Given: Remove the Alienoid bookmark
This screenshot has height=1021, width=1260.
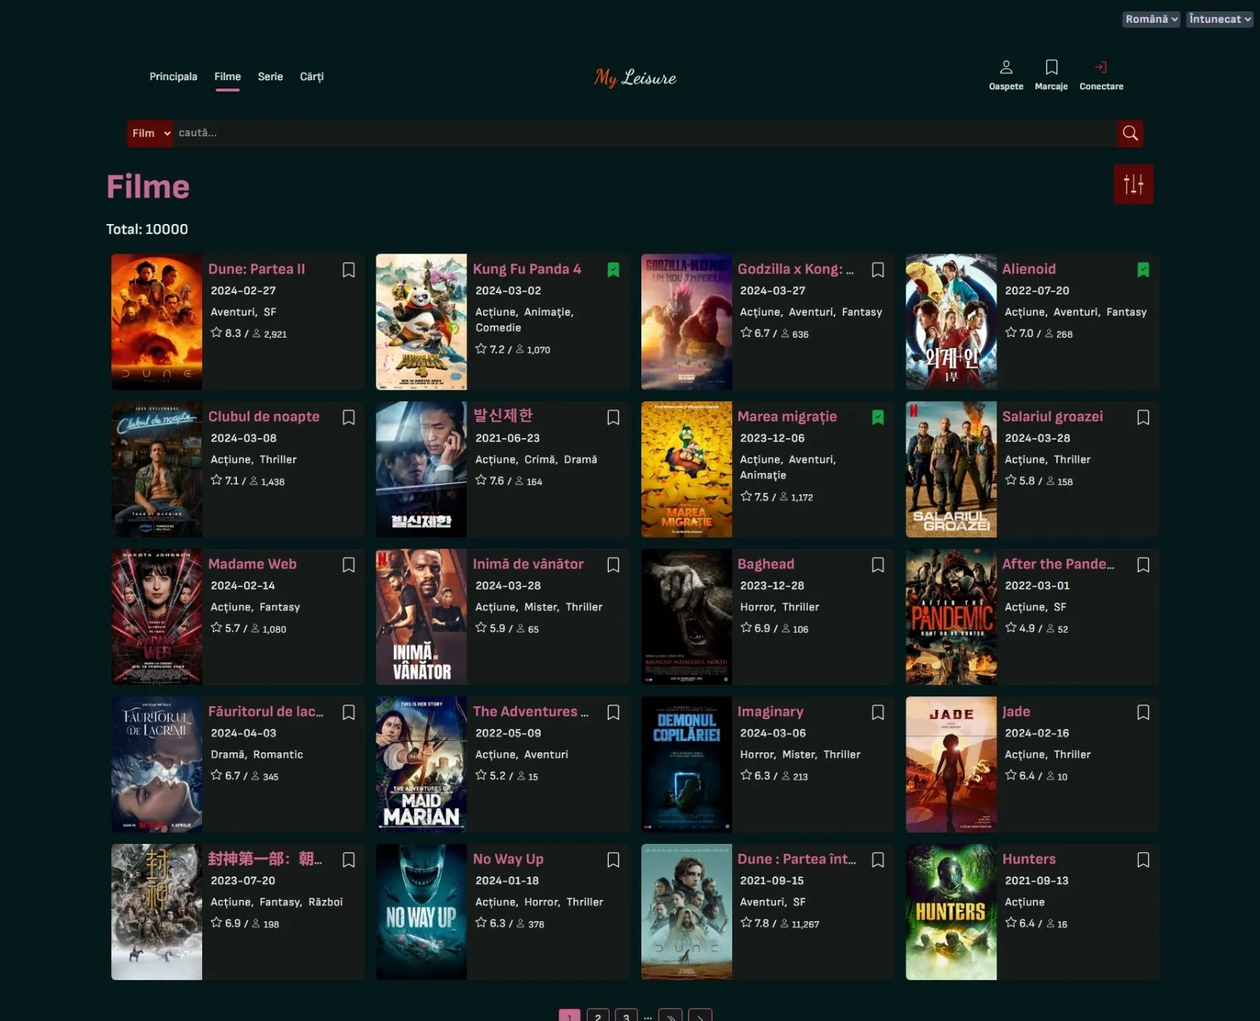Looking at the screenshot, I should coord(1143,270).
